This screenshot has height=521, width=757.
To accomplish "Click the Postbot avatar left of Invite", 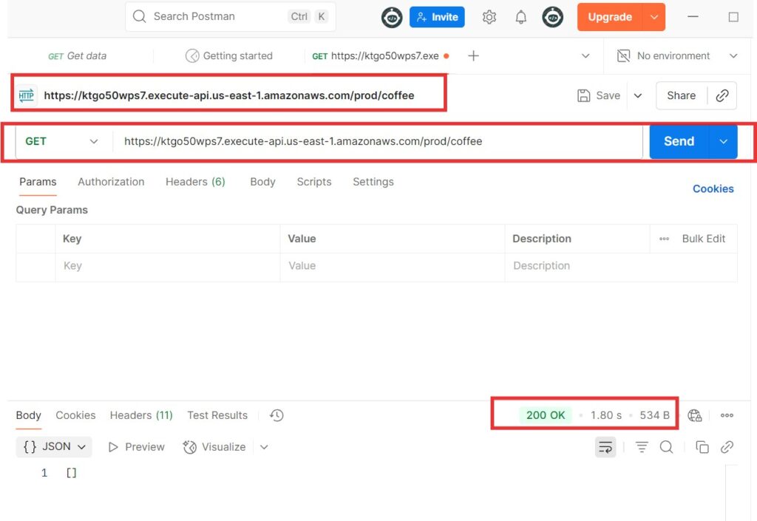I will point(392,18).
